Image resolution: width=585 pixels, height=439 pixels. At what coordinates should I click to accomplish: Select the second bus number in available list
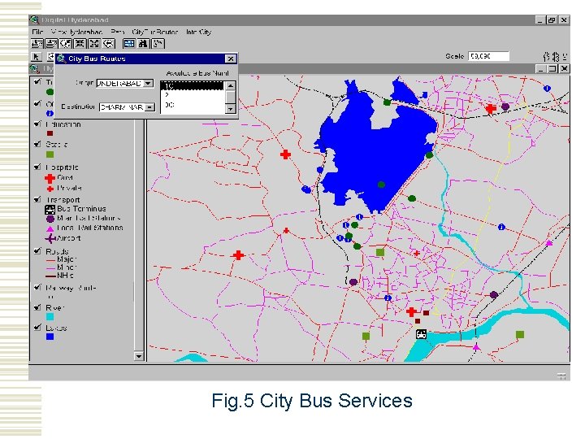tap(193, 95)
